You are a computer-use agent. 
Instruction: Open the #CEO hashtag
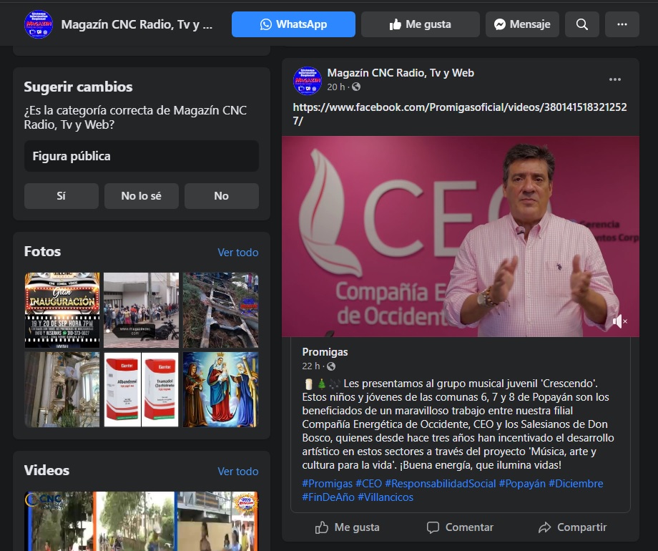point(369,484)
